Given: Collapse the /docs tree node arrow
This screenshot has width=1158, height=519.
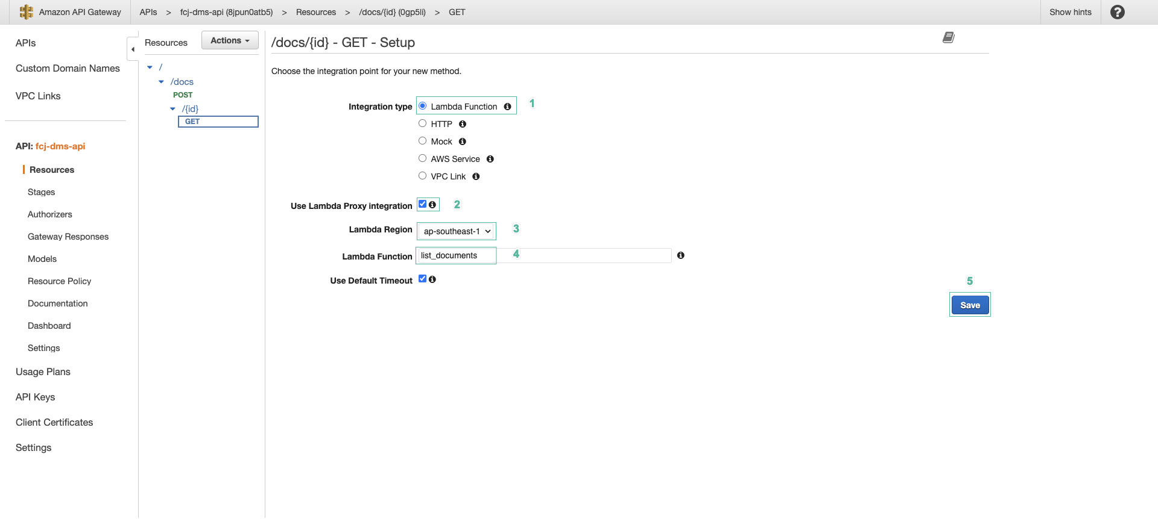Looking at the screenshot, I should click(x=161, y=82).
